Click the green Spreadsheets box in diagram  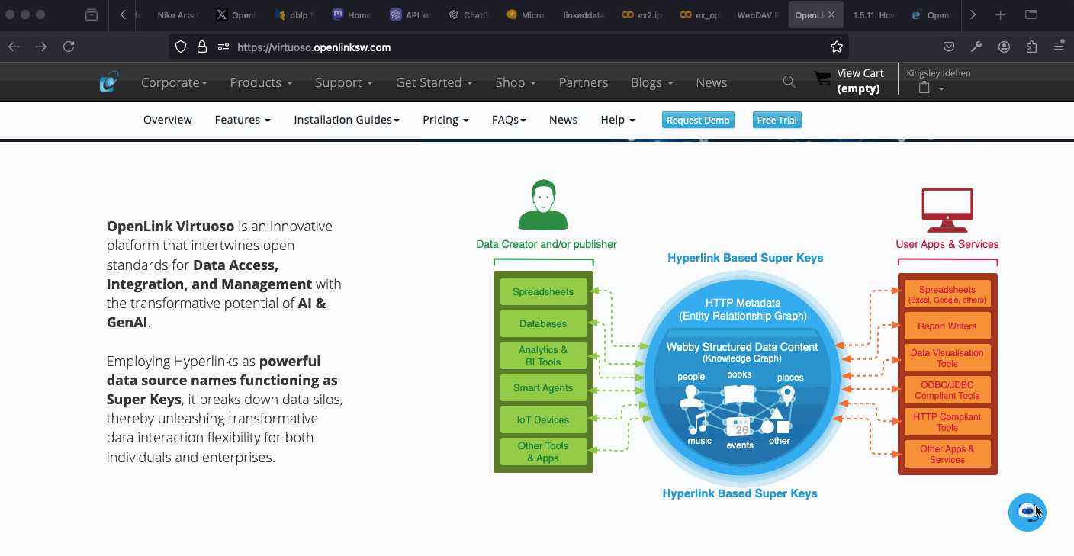click(x=543, y=292)
